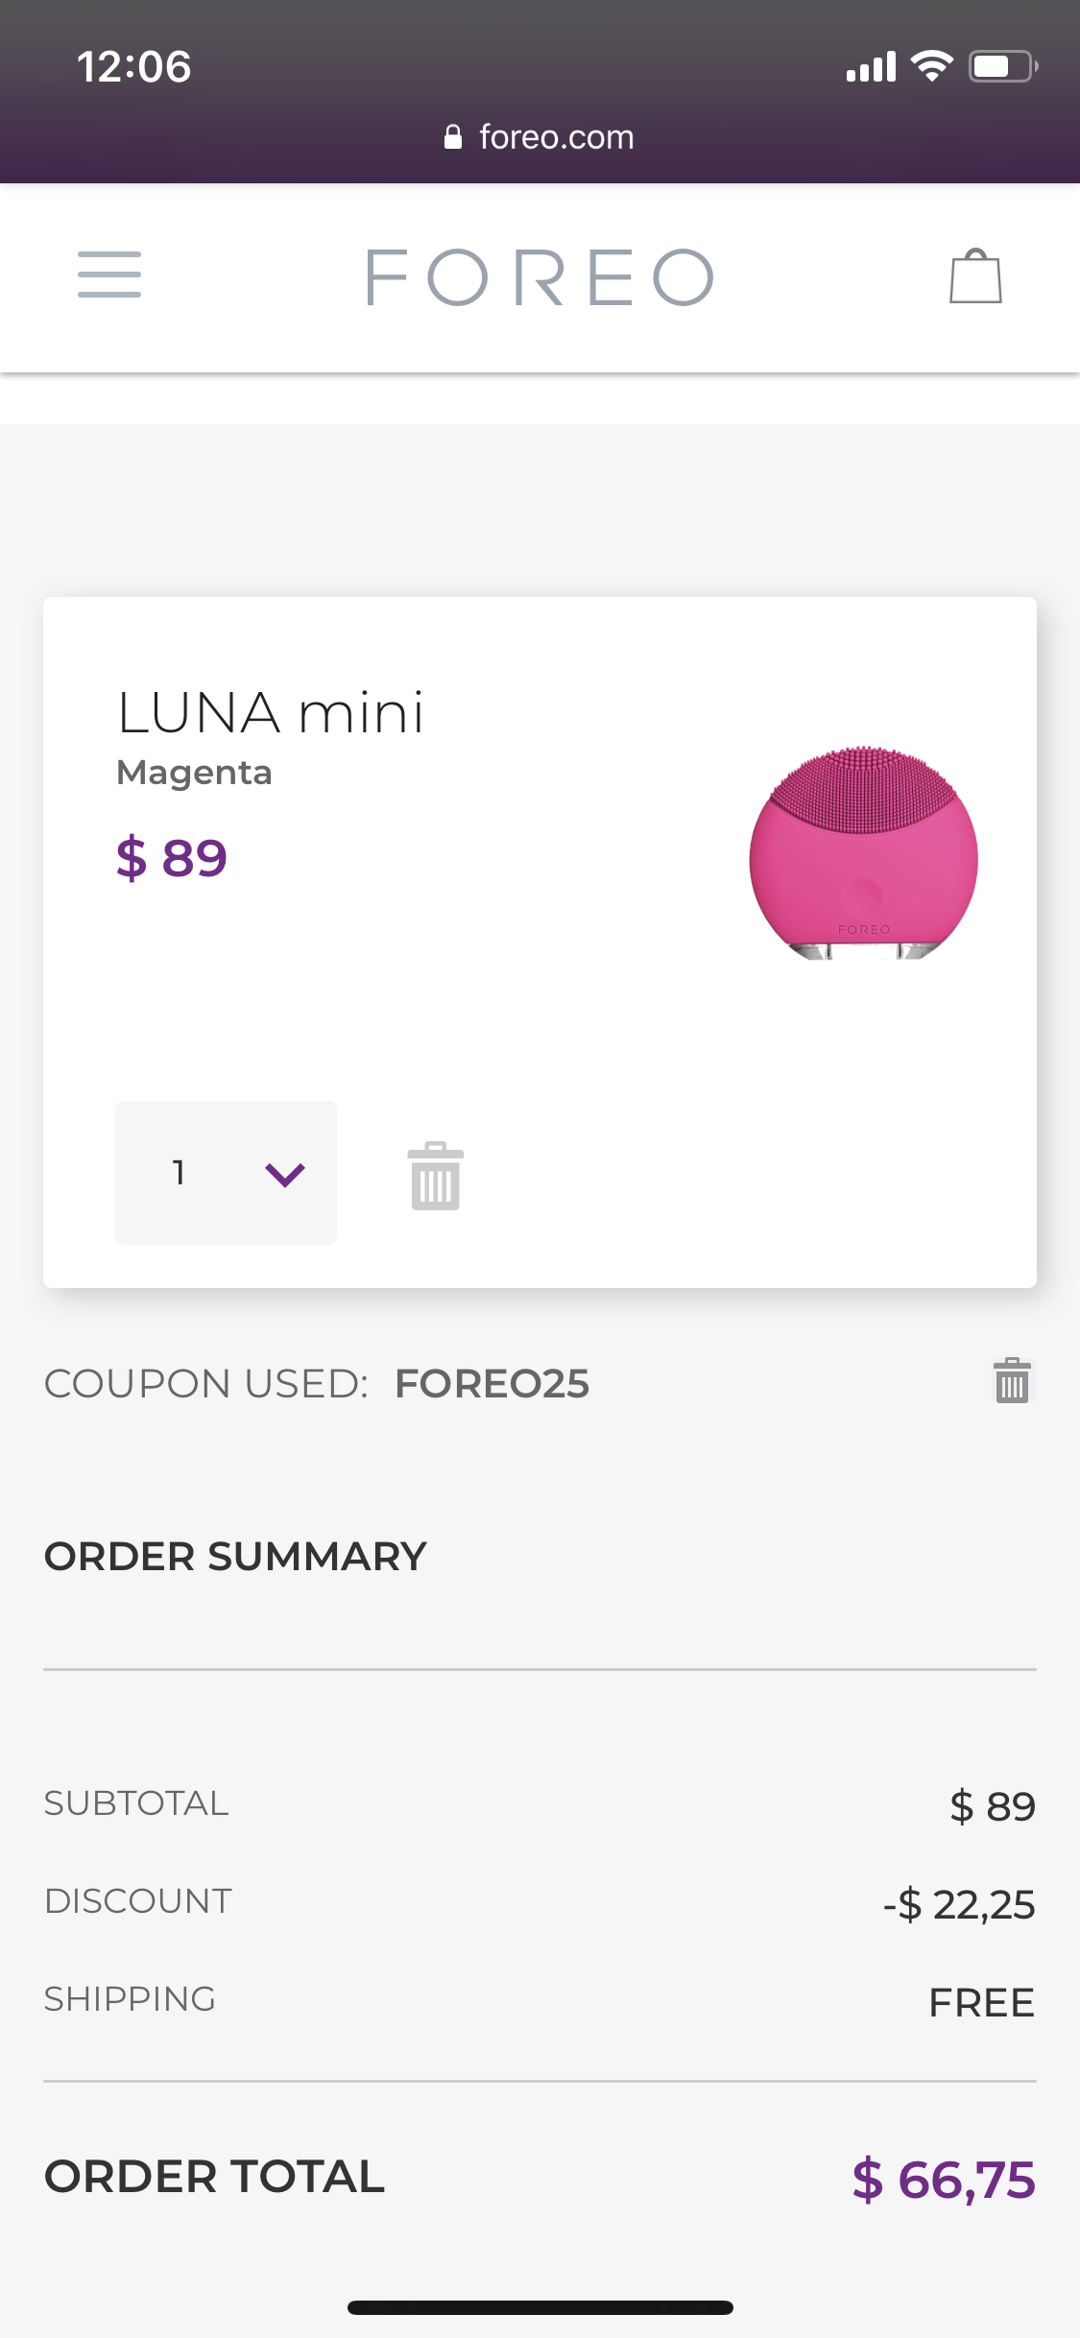
Task: Tap the lock icon beside foreo.com
Action: (453, 137)
